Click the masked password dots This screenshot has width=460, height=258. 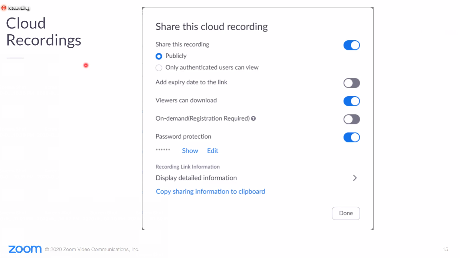pos(164,150)
